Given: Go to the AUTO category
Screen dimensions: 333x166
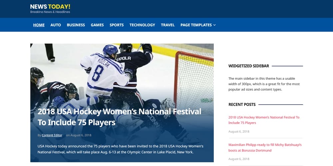Looking at the screenshot, I should point(56,25).
